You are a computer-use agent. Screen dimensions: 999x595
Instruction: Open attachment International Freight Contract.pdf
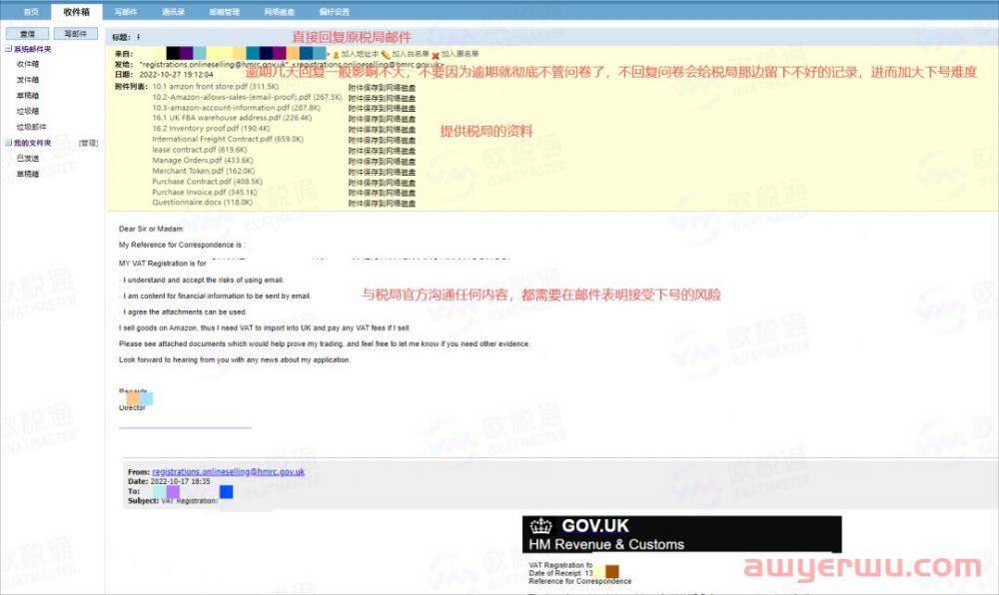[228, 139]
